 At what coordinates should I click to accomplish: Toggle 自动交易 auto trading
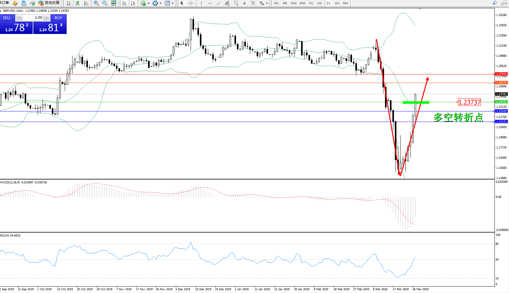coord(49,3)
